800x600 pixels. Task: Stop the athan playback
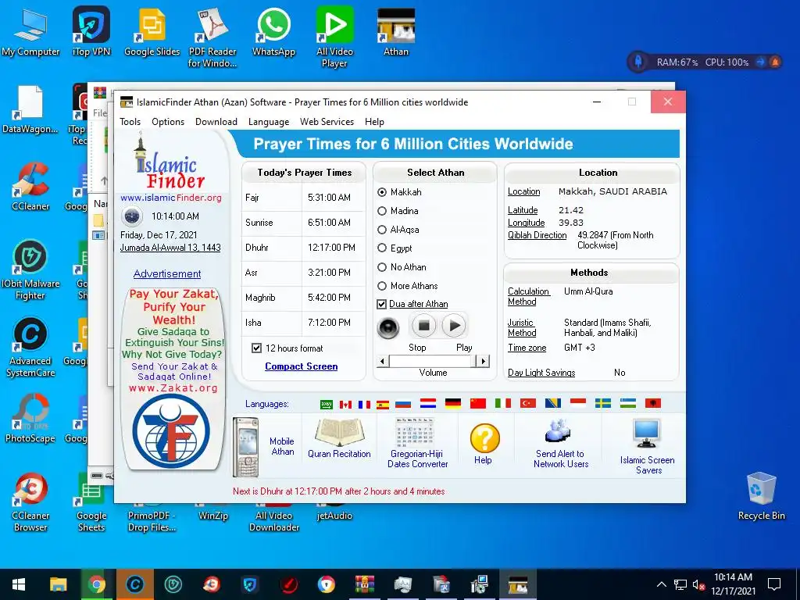click(423, 326)
